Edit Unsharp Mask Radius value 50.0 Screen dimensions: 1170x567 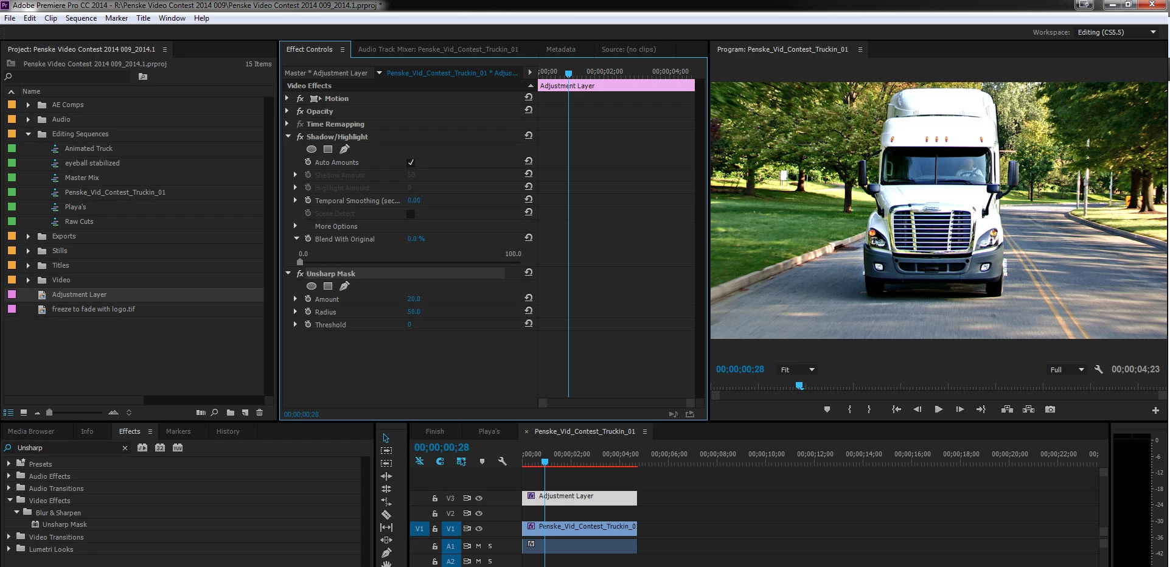[x=414, y=311]
